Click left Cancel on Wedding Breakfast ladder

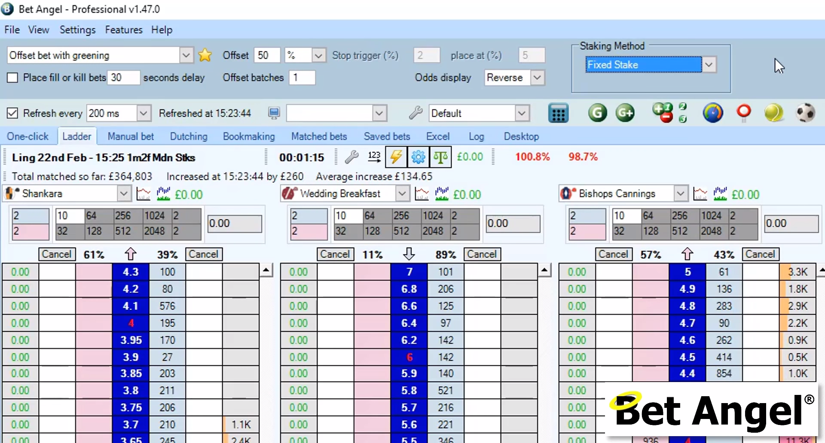(x=335, y=254)
